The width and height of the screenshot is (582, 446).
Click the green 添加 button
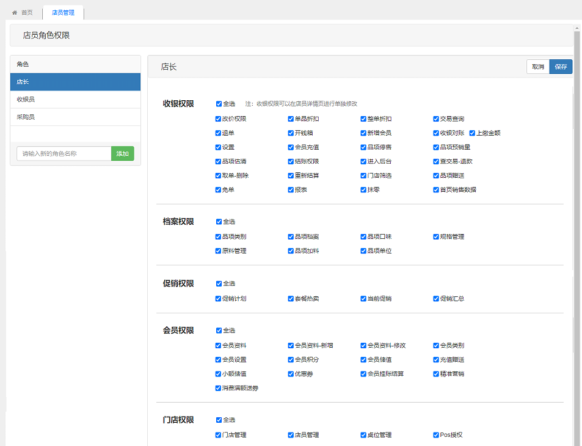(123, 153)
